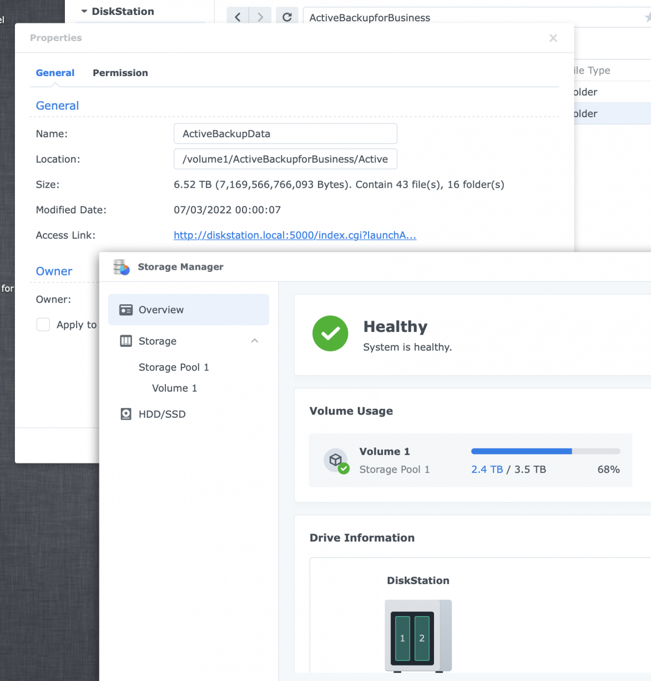Open the Overview panel in Storage Manager
The height and width of the screenshot is (681, 651).
click(161, 310)
